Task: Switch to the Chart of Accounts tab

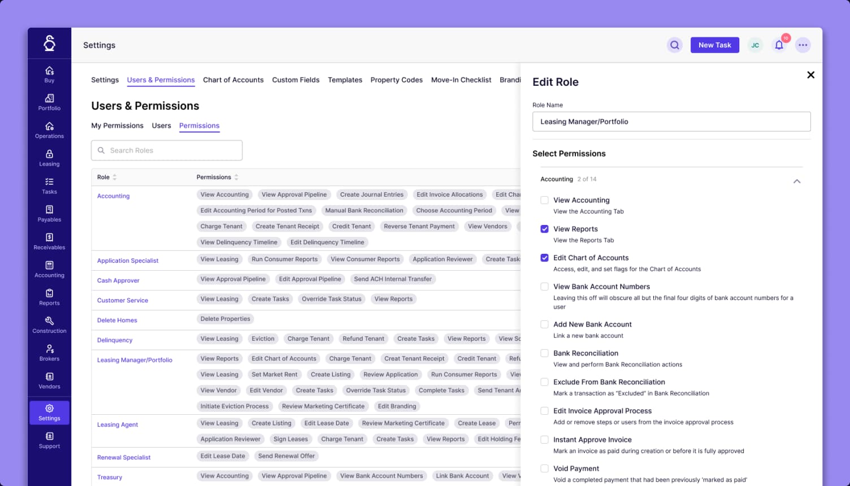Action: [x=233, y=80]
